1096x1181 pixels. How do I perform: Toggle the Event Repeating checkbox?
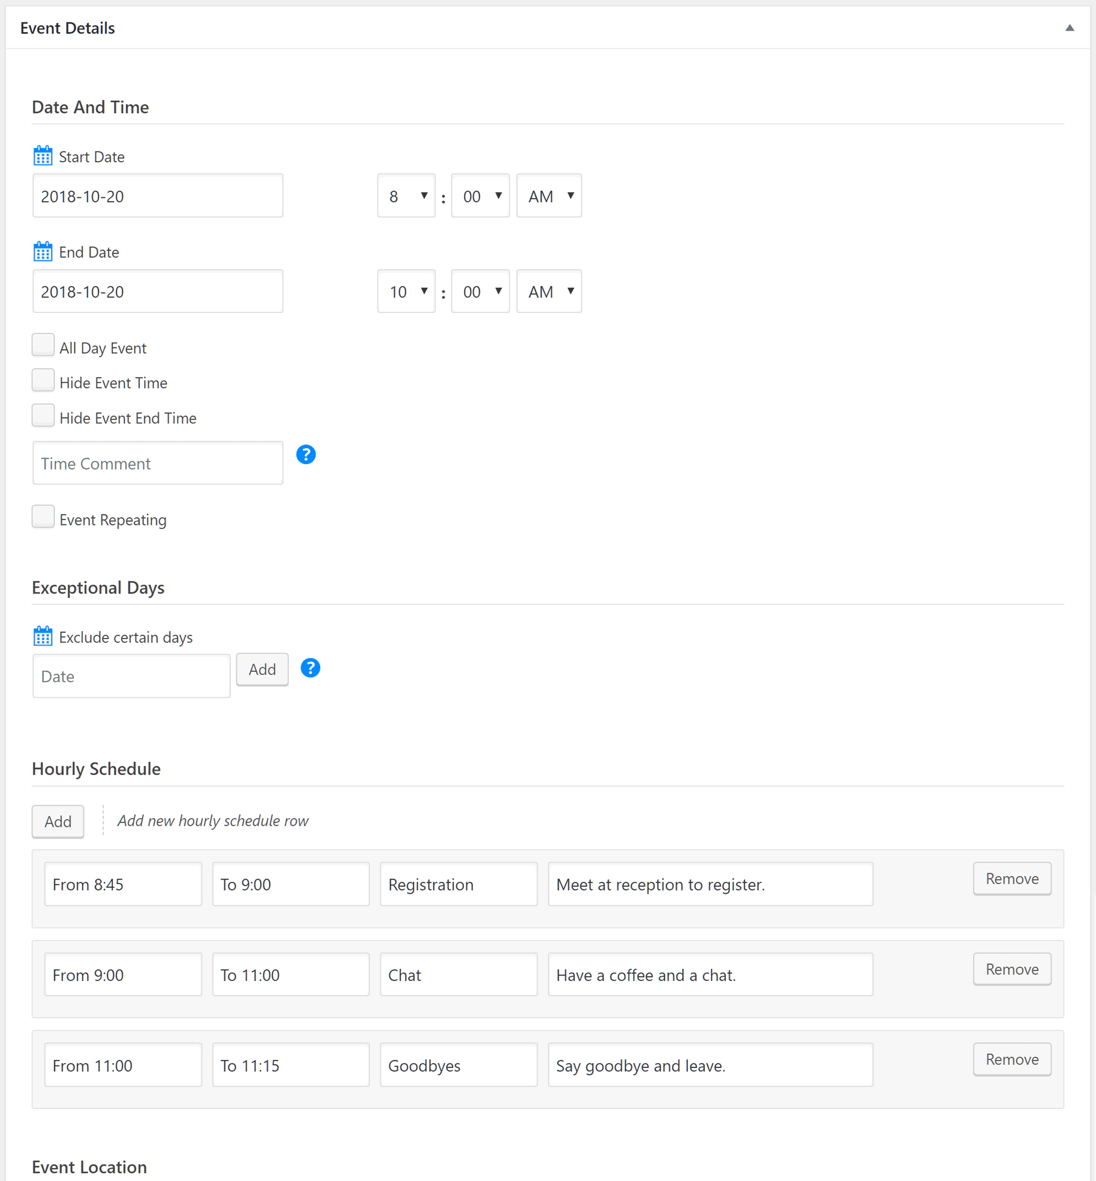(43, 517)
